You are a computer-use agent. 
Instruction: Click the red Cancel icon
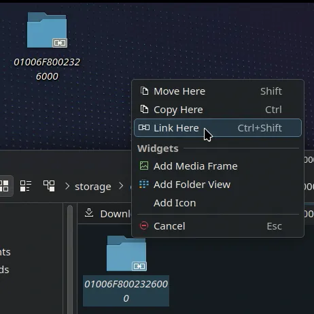[144, 225]
